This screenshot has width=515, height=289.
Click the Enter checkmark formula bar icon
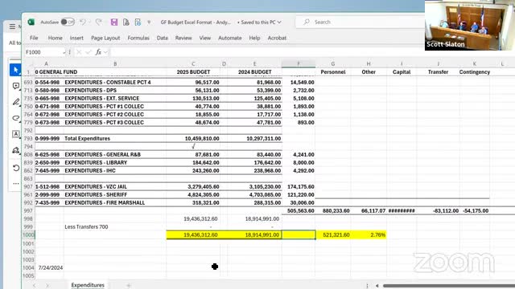[x=88, y=52]
